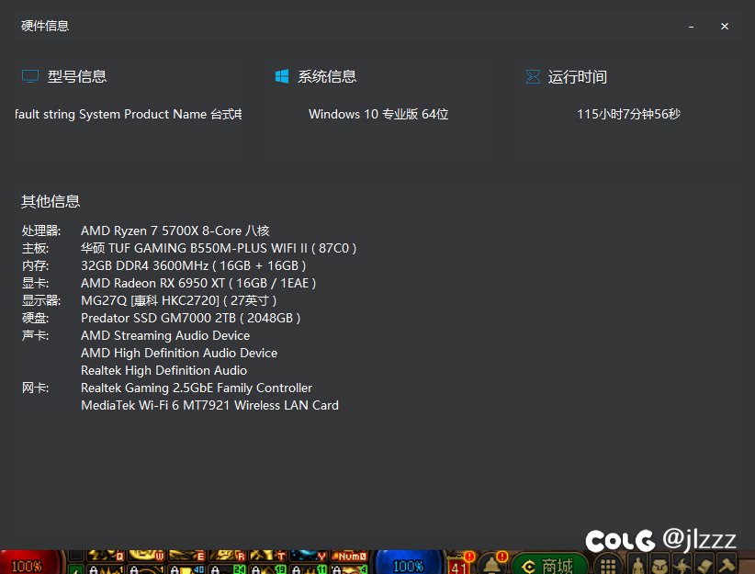Click the 声卡 label
Screen dimensions: 755x574
[x=35, y=335]
